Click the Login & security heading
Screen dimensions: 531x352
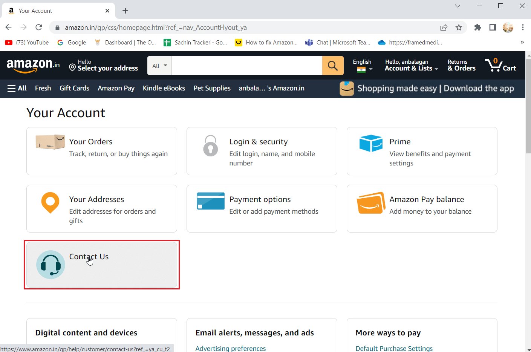259,142
